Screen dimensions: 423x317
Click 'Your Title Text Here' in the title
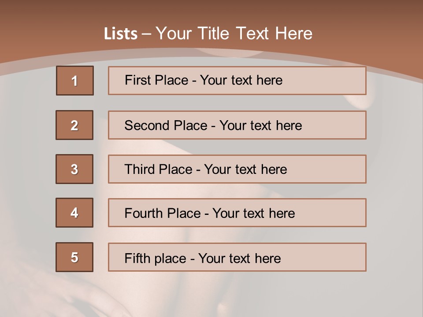[234, 33]
